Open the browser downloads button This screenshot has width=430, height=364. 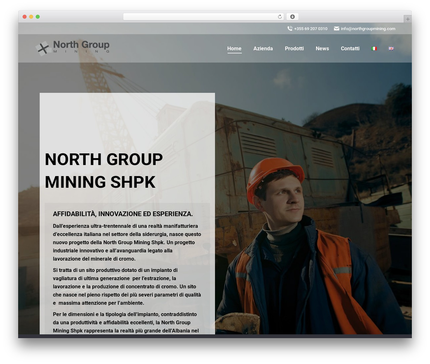click(x=292, y=17)
